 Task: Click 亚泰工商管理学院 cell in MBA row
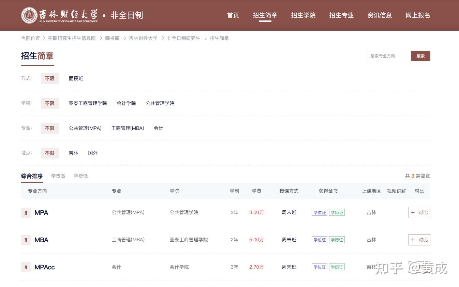[189, 240]
